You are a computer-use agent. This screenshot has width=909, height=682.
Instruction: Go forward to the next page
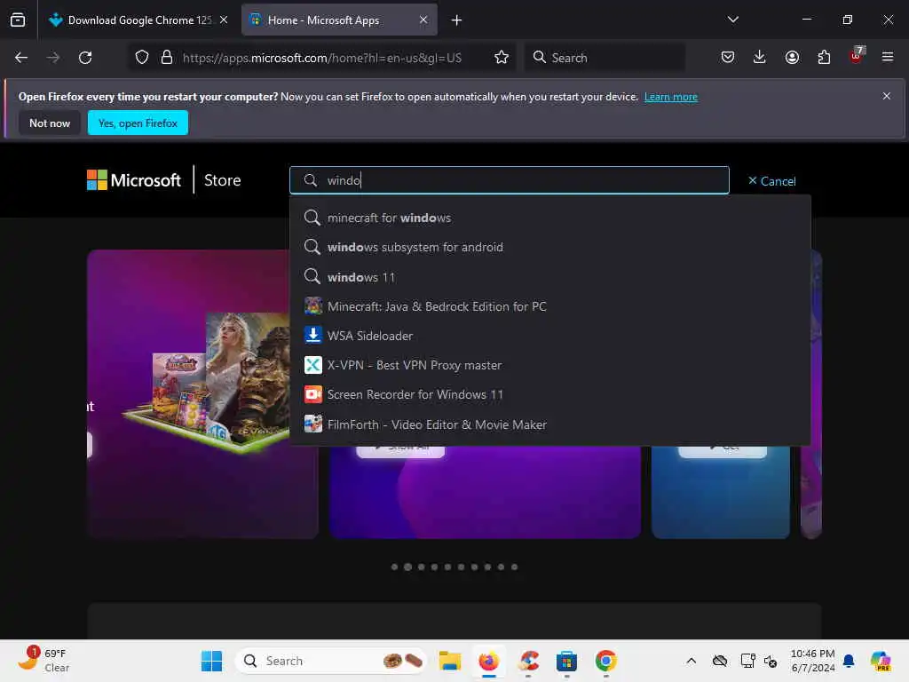tap(53, 58)
